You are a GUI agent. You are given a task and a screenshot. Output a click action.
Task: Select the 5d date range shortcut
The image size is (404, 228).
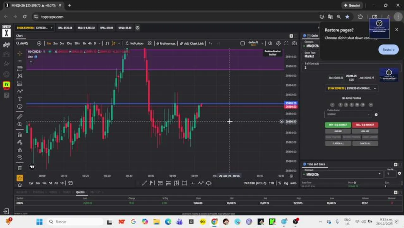point(50,183)
